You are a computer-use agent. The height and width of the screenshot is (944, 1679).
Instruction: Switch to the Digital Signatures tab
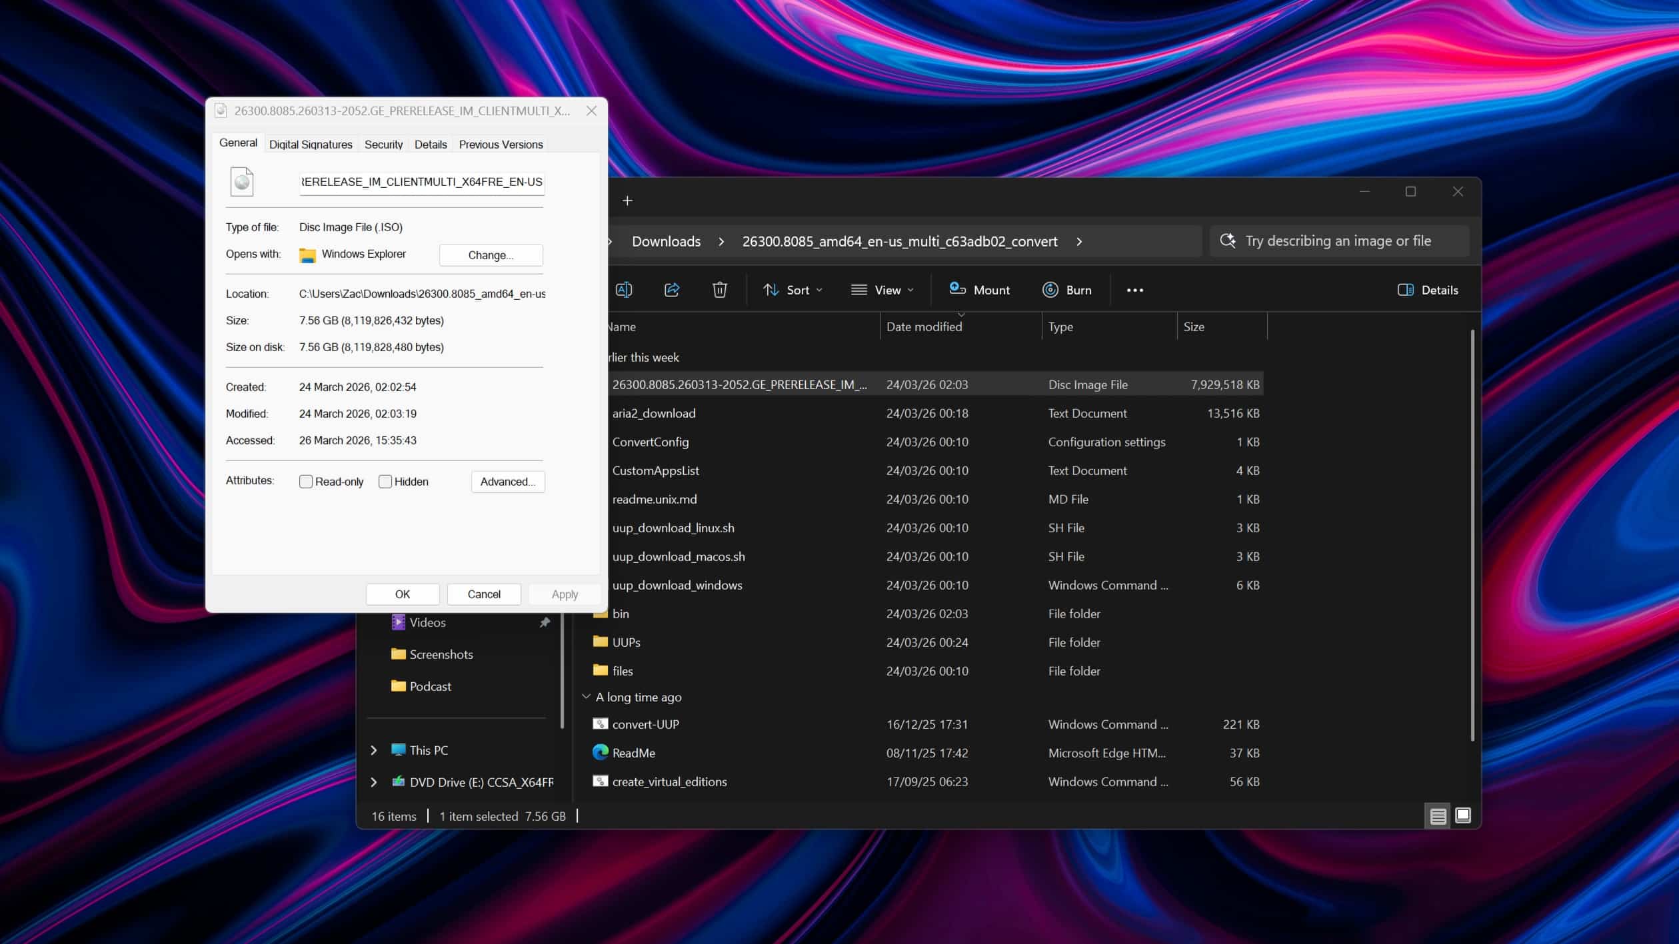coord(310,144)
